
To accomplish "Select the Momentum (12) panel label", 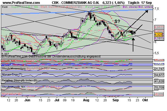I will [13, 94].
